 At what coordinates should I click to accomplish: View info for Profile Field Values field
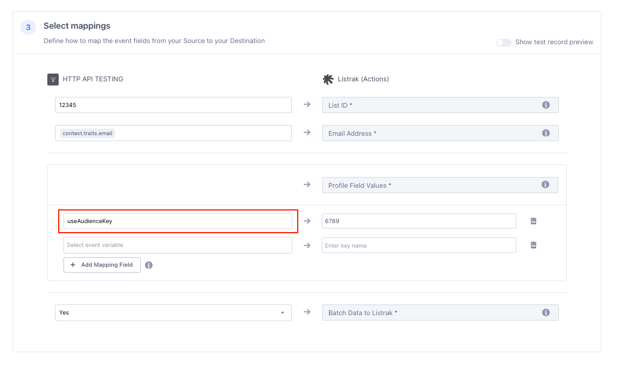point(546,185)
